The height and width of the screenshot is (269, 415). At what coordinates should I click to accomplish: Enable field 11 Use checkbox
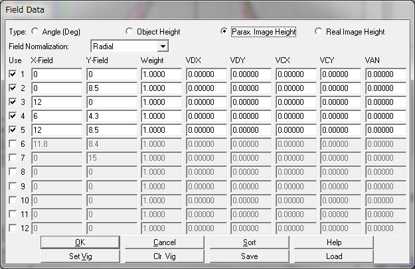pyautogui.click(x=13, y=214)
